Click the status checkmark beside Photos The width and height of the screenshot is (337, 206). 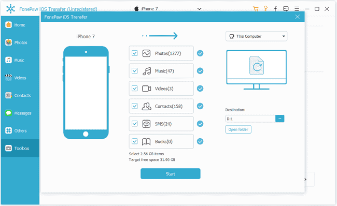pos(200,53)
